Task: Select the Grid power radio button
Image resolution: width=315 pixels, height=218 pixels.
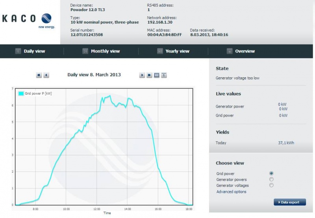Action: (x=271, y=173)
